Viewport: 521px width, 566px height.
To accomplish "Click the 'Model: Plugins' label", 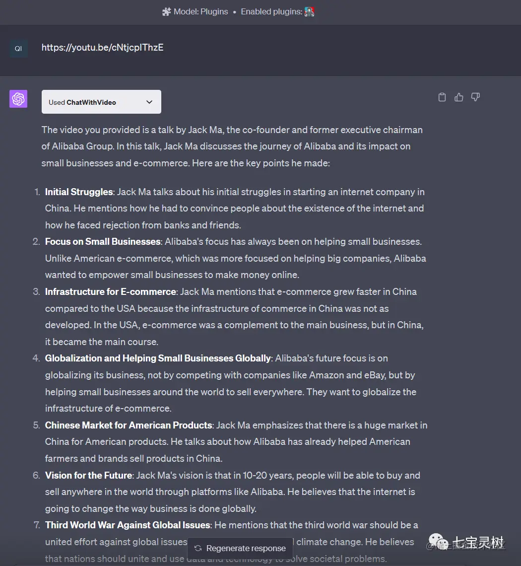I will click(200, 11).
